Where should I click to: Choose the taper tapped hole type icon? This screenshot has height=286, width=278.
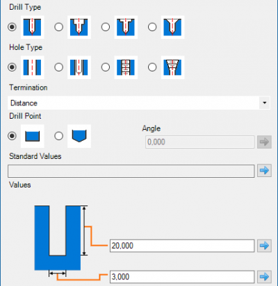pyautogui.click(x=172, y=67)
